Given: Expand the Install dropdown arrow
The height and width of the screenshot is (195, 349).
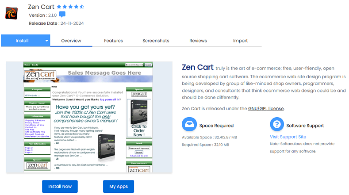Looking at the screenshot, I should [x=46, y=41].
